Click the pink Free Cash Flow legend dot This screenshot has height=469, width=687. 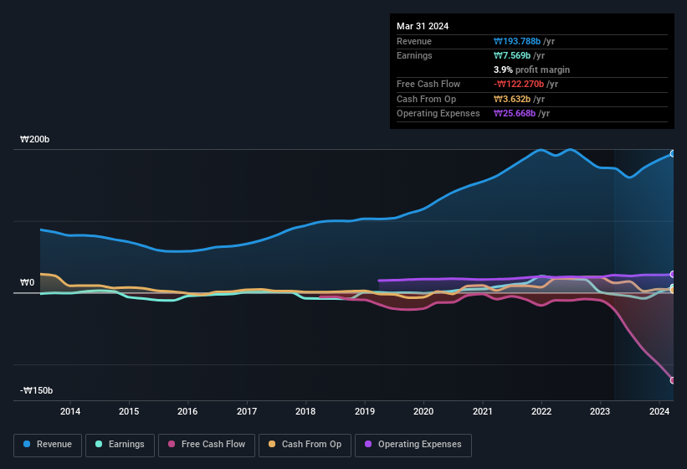pos(172,445)
